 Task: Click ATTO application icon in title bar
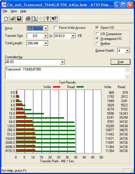coord(4,5)
